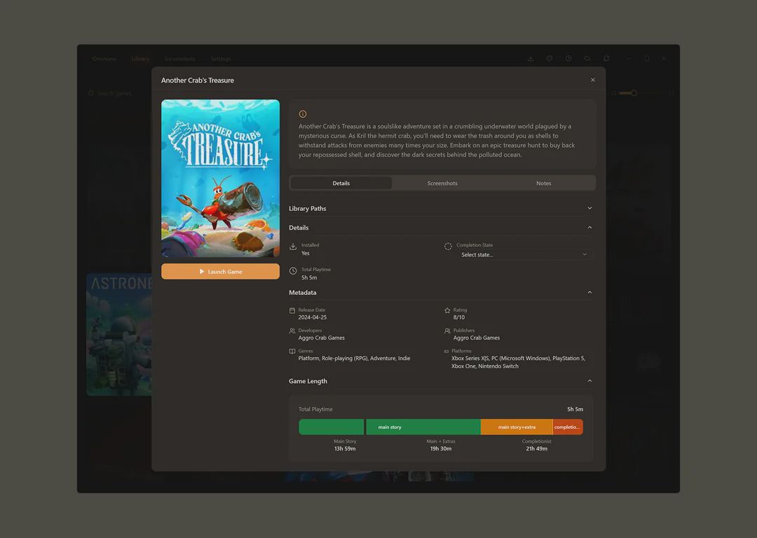Click the Main + Extras time "19h 30m"
The height and width of the screenshot is (538, 757).
click(x=441, y=449)
